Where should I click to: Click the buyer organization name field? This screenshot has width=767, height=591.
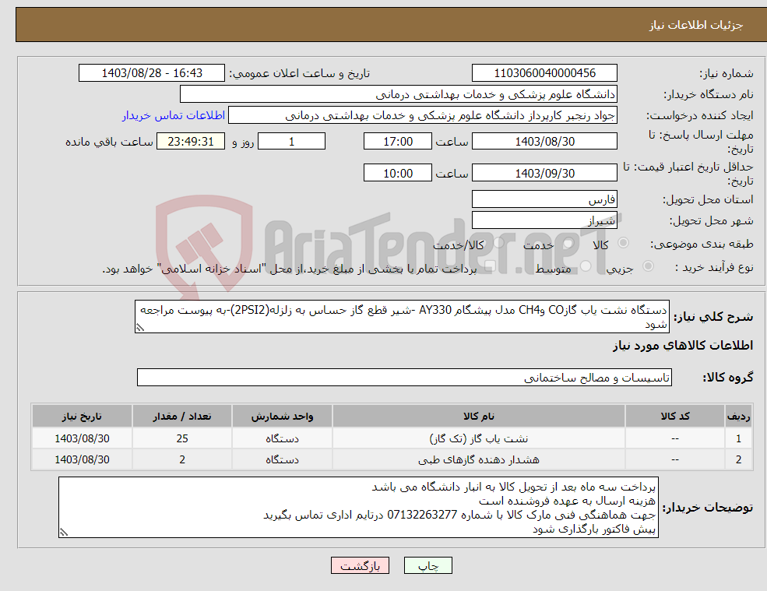[x=399, y=94]
